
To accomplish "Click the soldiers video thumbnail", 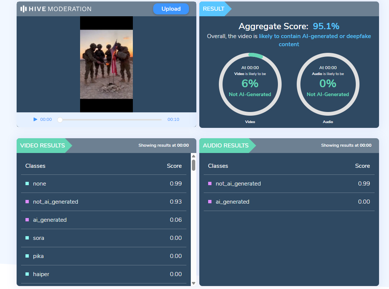I will click(x=106, y=64).
